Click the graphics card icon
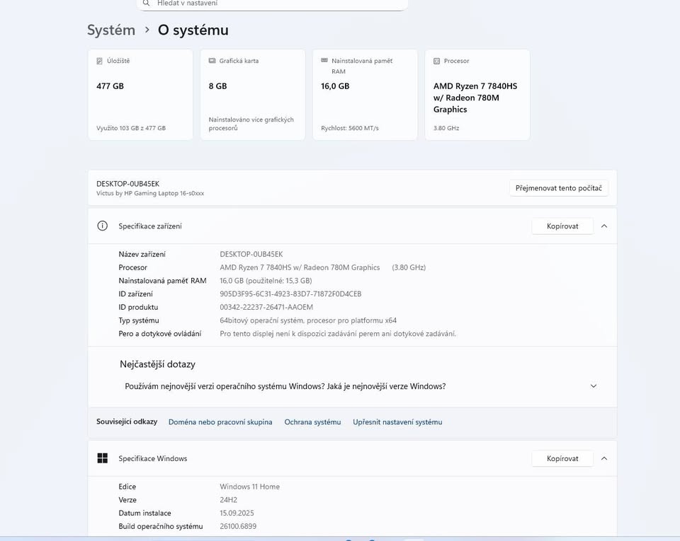The height and width of the screenshot is (541, 680). [x=212, y=62]
